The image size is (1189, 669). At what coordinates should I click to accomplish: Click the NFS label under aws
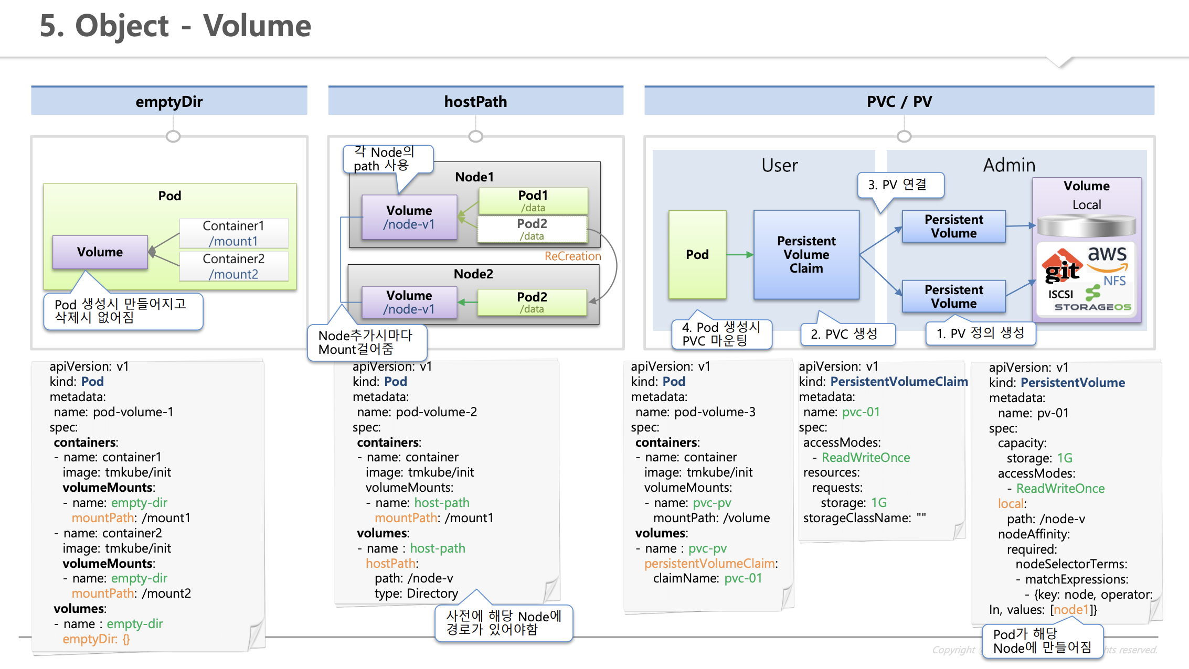(1114, 281)
